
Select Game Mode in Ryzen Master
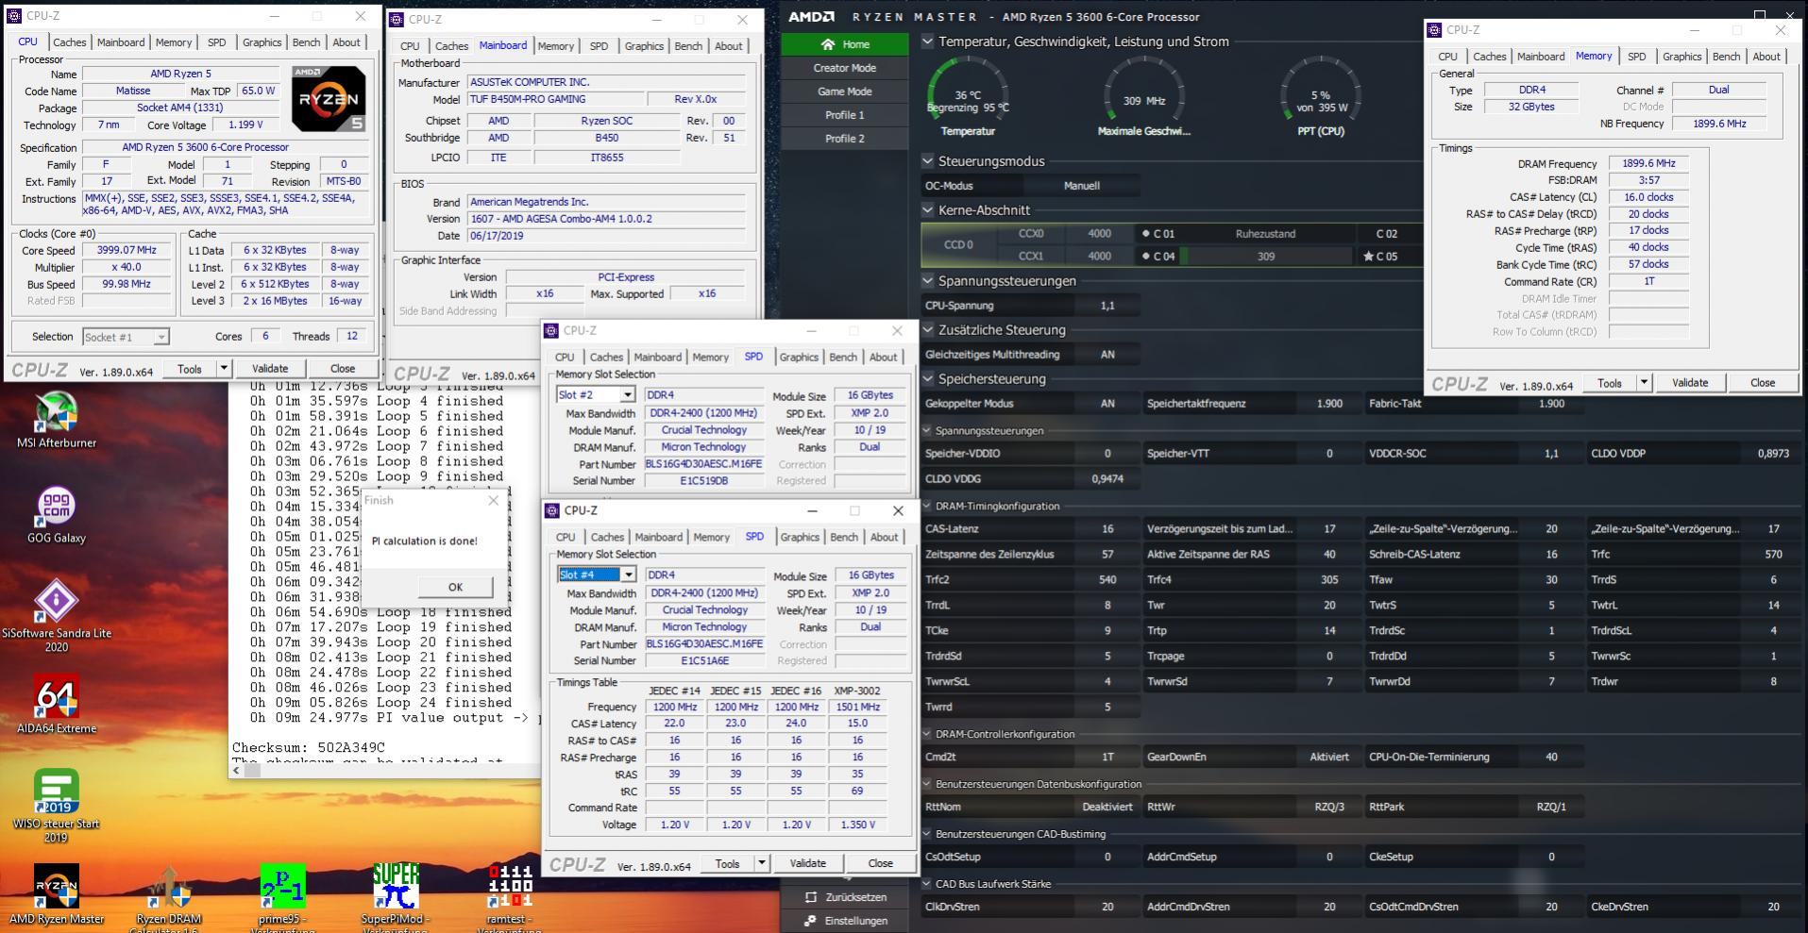point(844,92)
